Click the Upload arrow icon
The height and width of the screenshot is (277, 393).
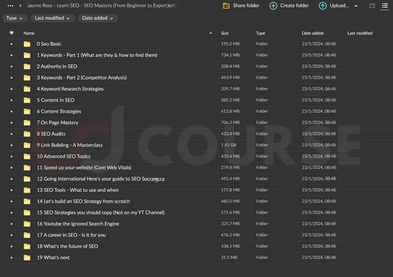point(323,6)
